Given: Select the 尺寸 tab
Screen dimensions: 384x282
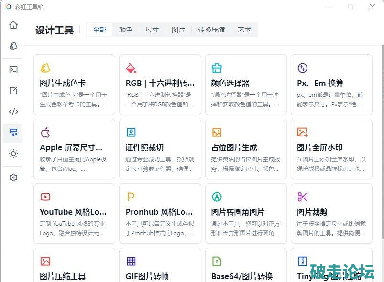Looking at the screenshot, I should point(152,30).
